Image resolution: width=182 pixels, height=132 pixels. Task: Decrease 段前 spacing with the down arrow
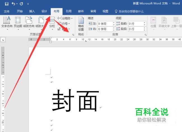pyautogui.click(x=144, y=25)
